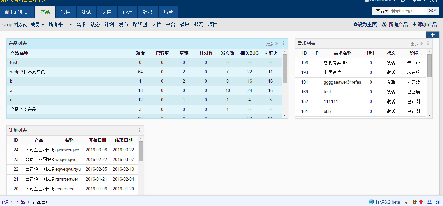Click the QR code icon
This screenshot has height=206, width=443.
[x=437, y=202]
